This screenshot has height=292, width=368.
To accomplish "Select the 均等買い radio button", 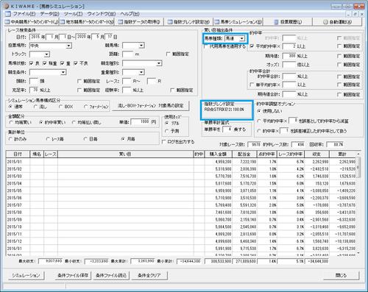I will coord(11,122).
